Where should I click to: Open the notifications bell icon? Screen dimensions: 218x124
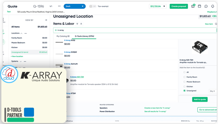point(213,6)
